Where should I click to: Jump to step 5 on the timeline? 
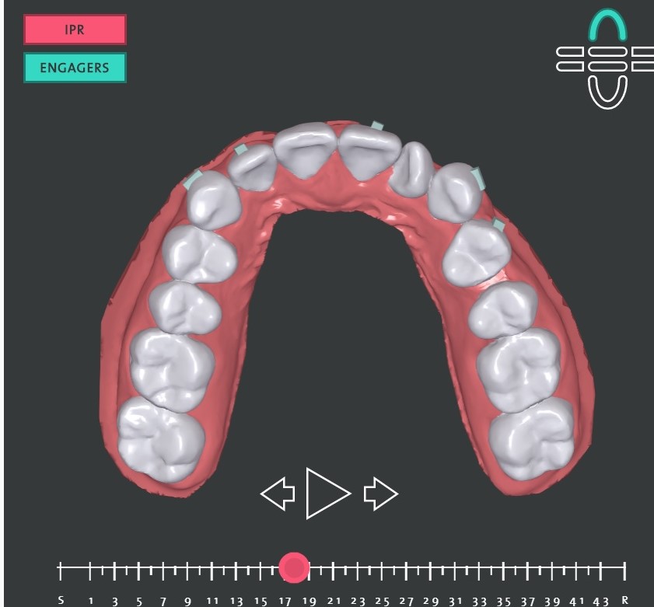pyautogui.click(x=139, y=601)
